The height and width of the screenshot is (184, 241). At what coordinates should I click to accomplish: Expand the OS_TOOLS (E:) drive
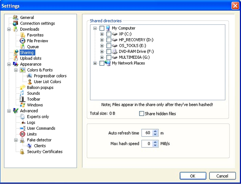click(x=102, y=46)
